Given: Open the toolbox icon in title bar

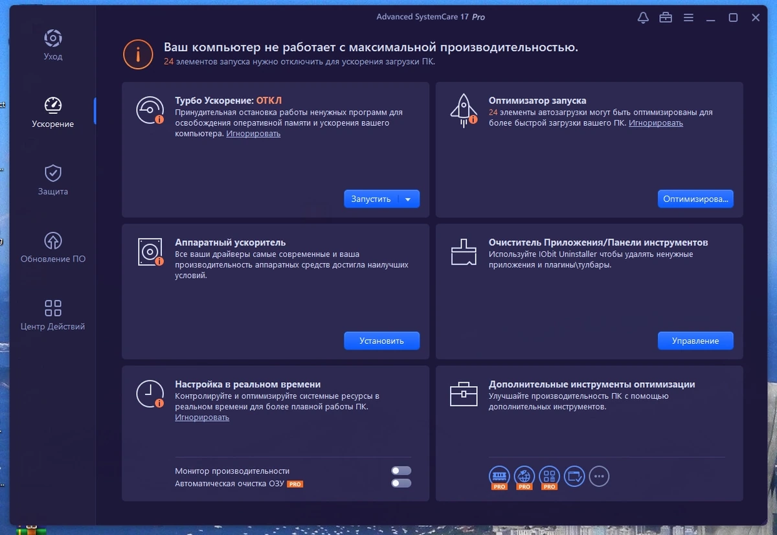Looking at the screenshot, I should [x=666, y=17].
